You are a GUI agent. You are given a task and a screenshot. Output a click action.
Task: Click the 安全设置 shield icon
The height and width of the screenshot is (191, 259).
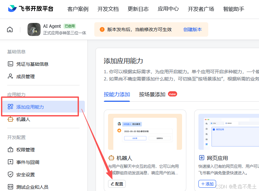[x=10, y=174]
